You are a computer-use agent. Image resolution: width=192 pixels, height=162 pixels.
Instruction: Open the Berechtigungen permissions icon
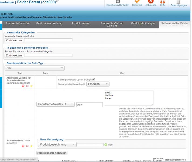click(179, 2)
